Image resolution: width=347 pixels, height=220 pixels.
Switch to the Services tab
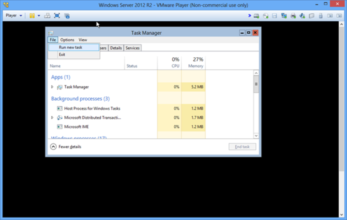tap(132, 48)
